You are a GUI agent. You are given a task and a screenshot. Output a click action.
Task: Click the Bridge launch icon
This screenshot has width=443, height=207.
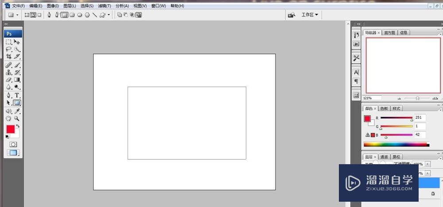pyautogui.click(x=291, y=15)
